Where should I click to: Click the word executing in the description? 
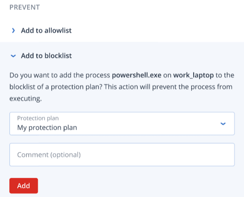pos(26,98)
